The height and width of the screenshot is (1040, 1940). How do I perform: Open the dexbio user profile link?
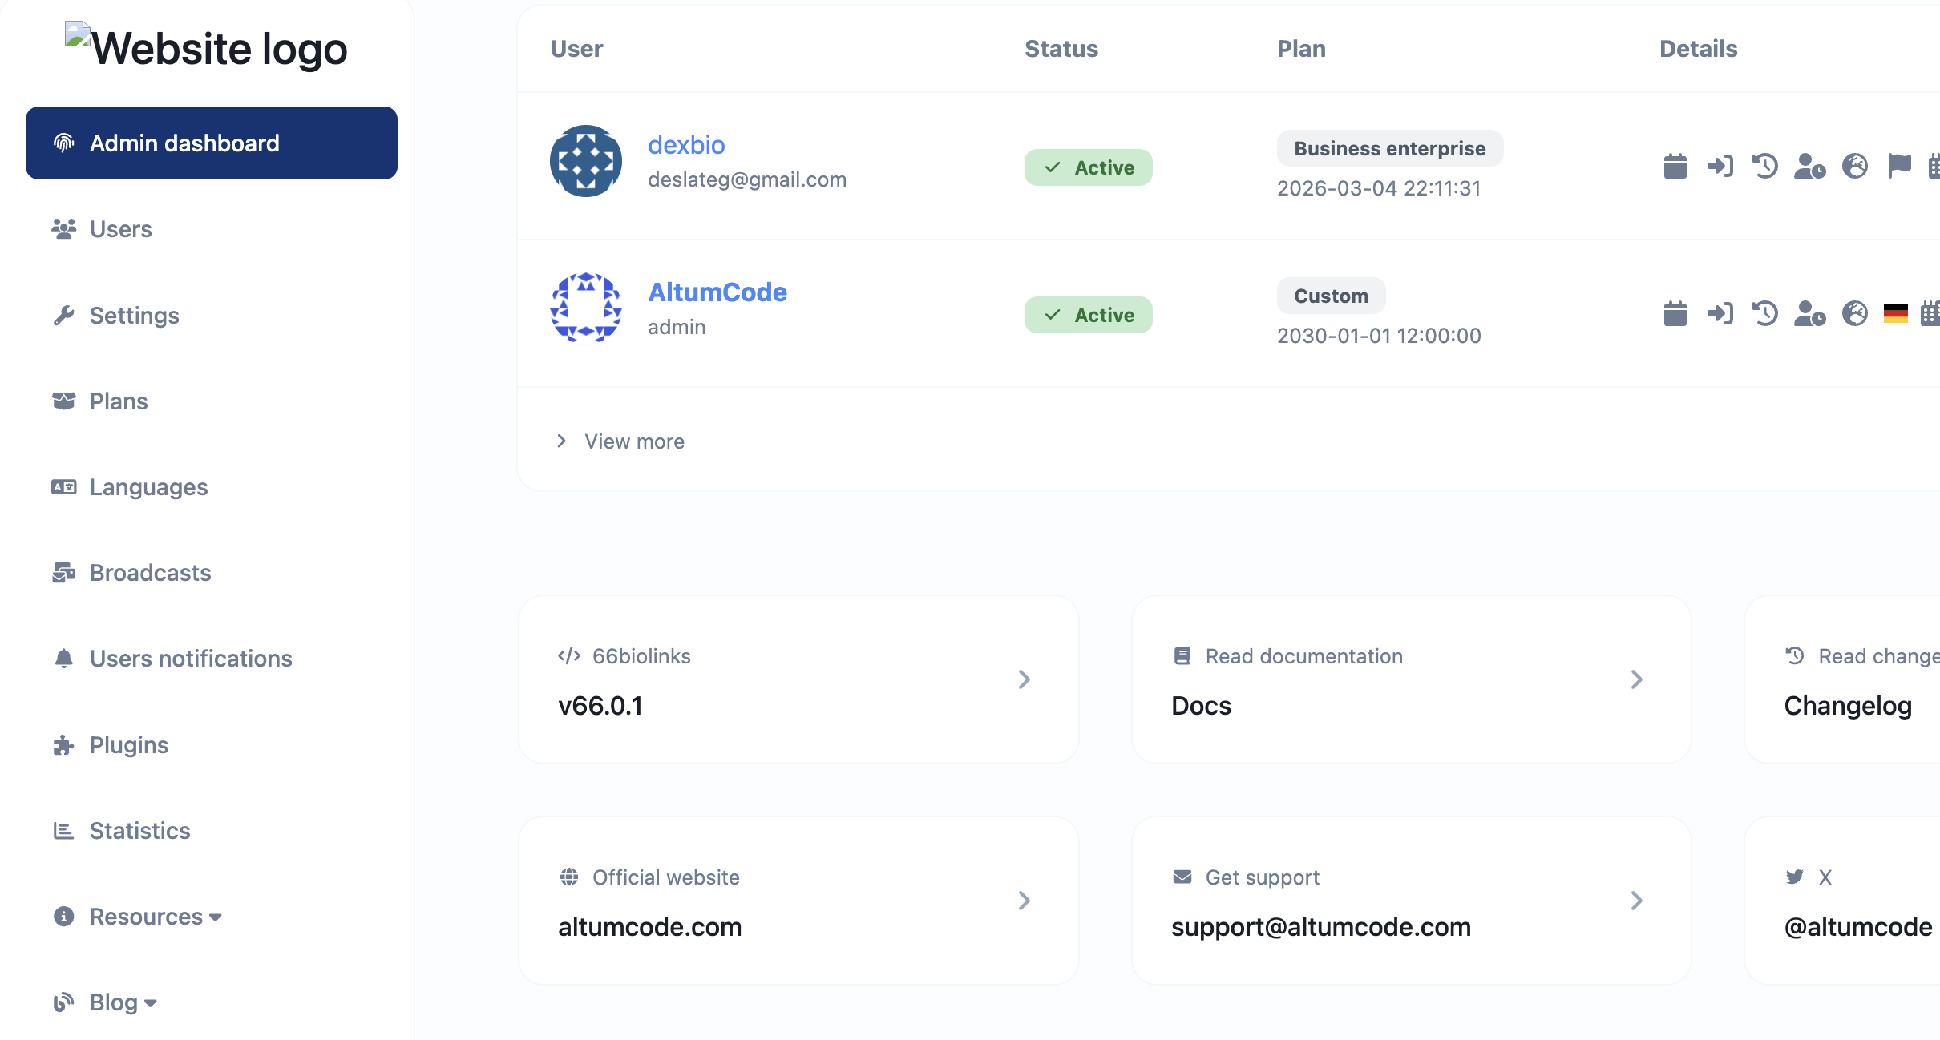coord(686,145)
